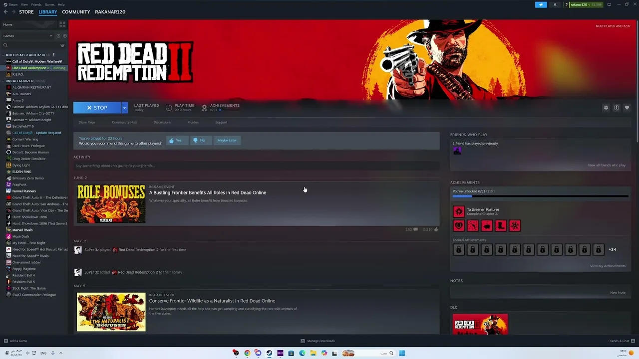Open the Discussions link
Screen dimensions: 639x359
coord(162,122)
